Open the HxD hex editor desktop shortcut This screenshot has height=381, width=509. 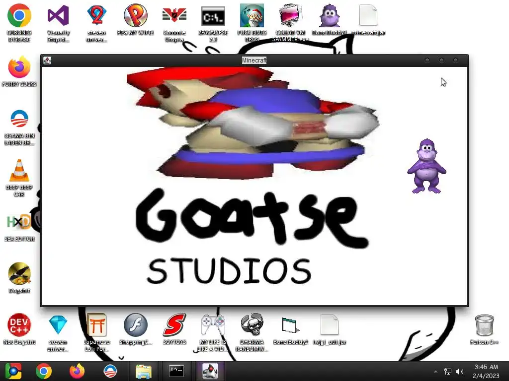click(x=19, y=227)
